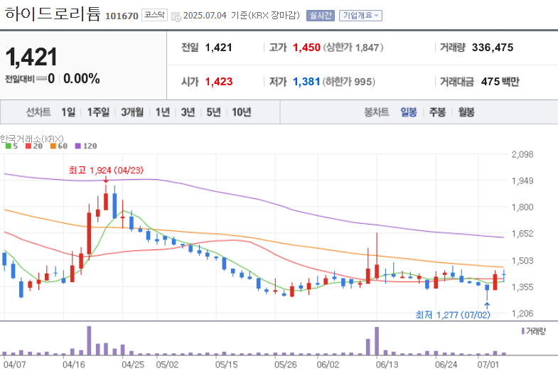
Task: Switch to the 3개월 line chart
Action: point(132,112)
